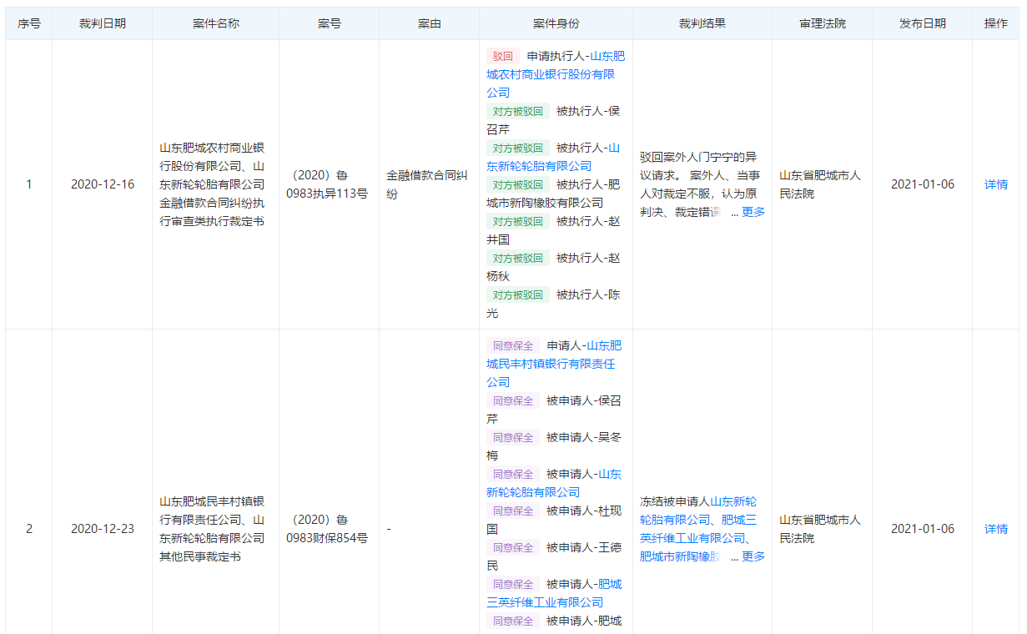Open 申请人 link 山东肥城民丰村镇银行有限责任公司
This screenshot has height=634, width=1027.
click(554, 364)
